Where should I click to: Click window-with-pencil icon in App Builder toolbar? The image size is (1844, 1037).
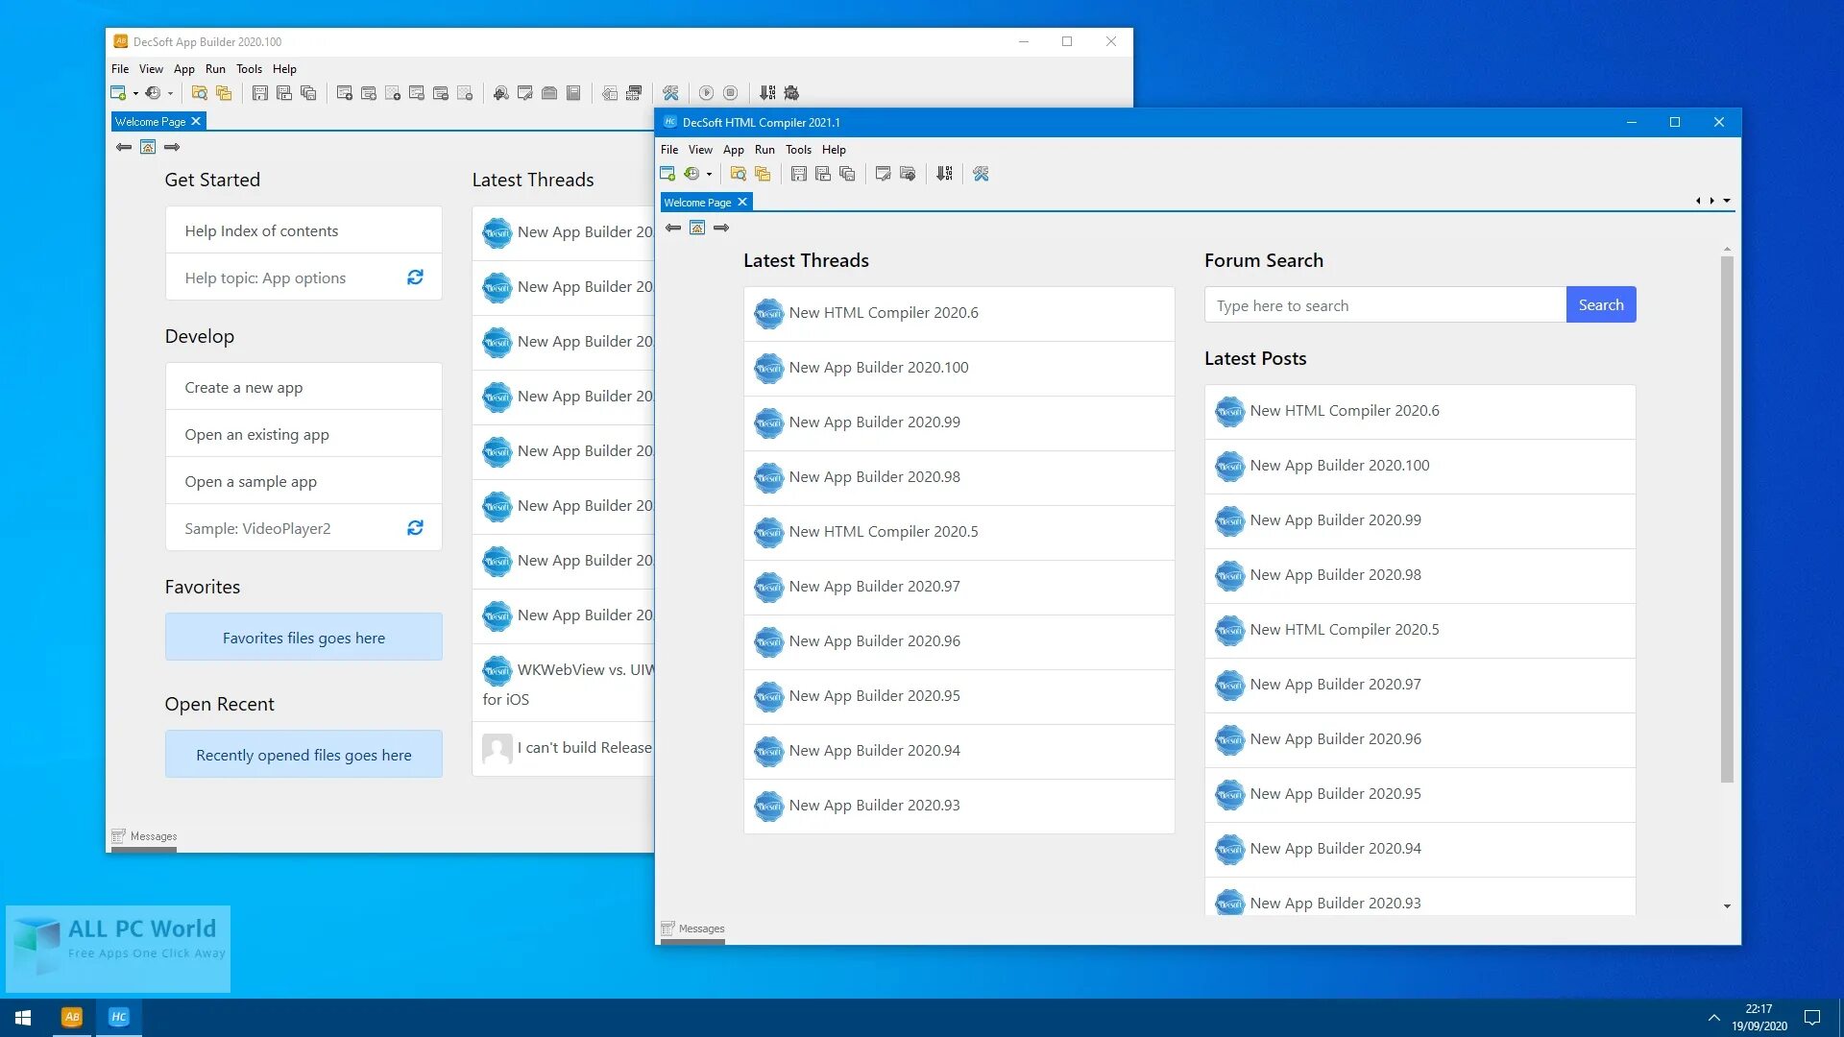(525, 93)
